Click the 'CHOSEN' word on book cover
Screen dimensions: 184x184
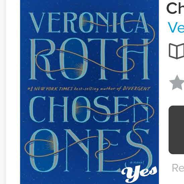click(x=89, y=109)
